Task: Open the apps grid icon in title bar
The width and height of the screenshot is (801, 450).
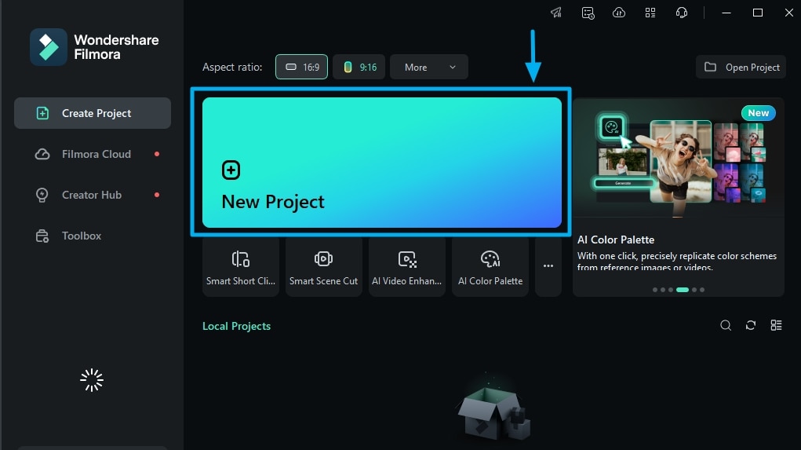Action: (650, 13)
